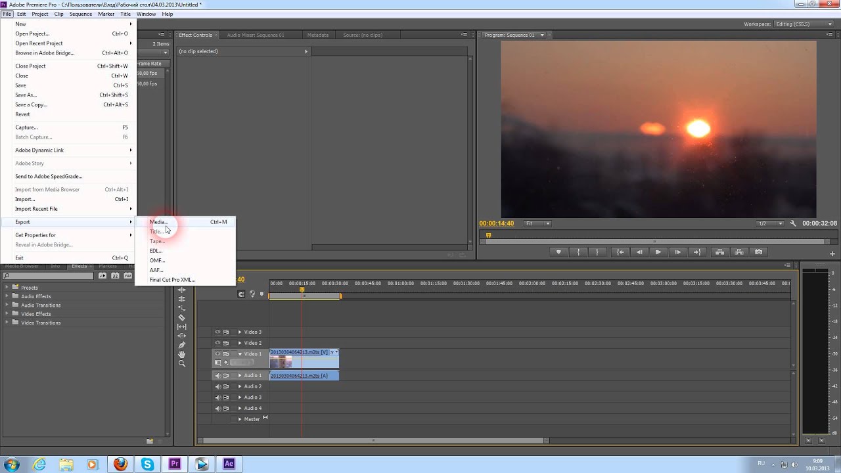Viewport: 841px width, 473px height.
Task: Filter 32-bit Color effects
Action: (115, 276)
